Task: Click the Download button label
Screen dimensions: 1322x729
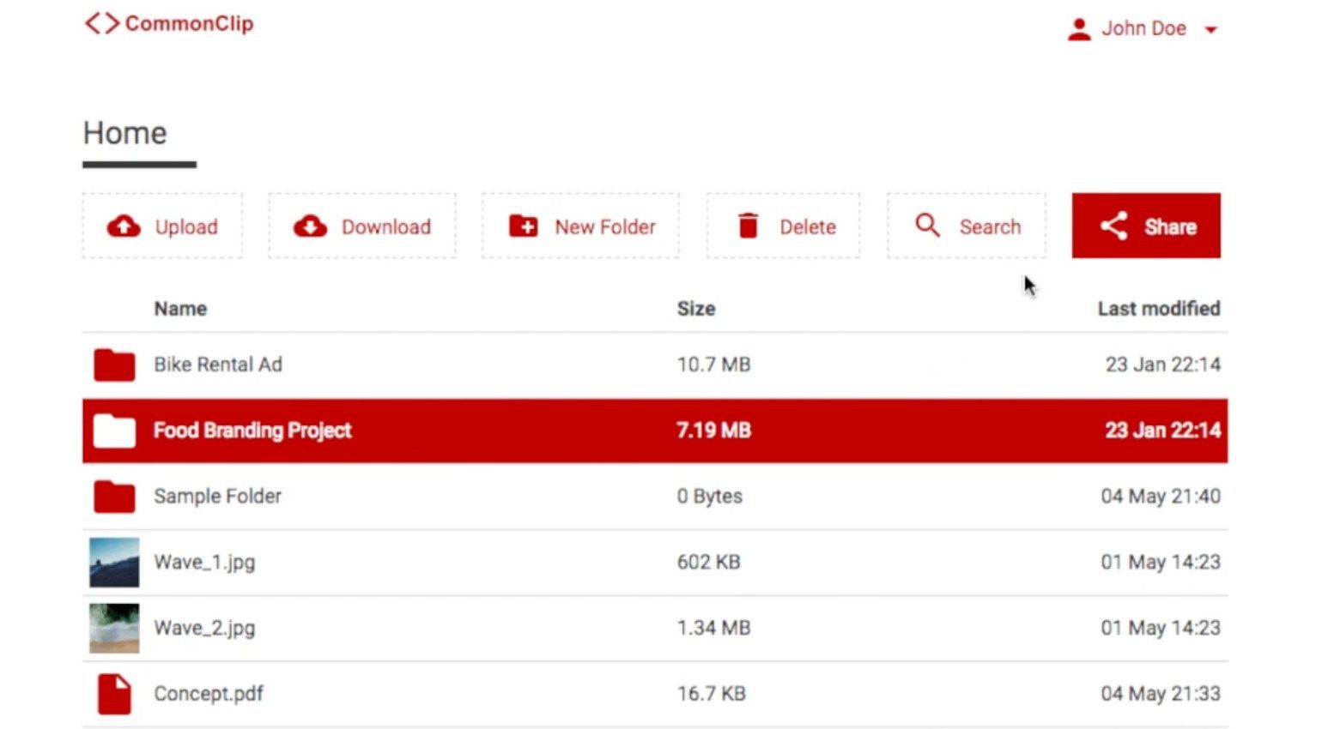Action: (x=386, y=227)
